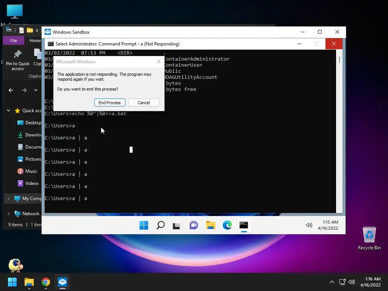Select Documents in navigation pane
The width and height of the screenshot is (388, 291).
(x=30, y=147)
